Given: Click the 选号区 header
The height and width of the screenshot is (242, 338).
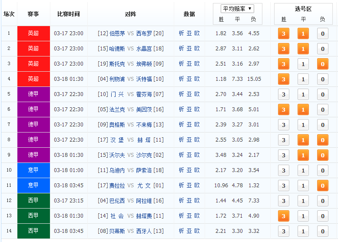Looking at the screenshot, I should [303, 9].
